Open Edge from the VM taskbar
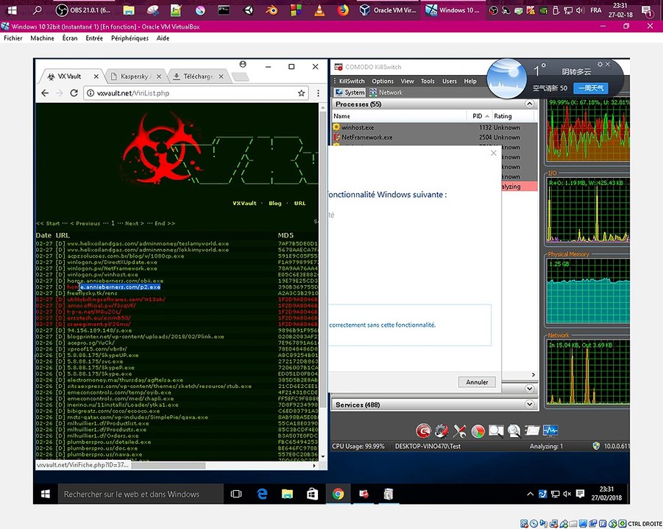The image size is (663, 529). click(262, 494)
